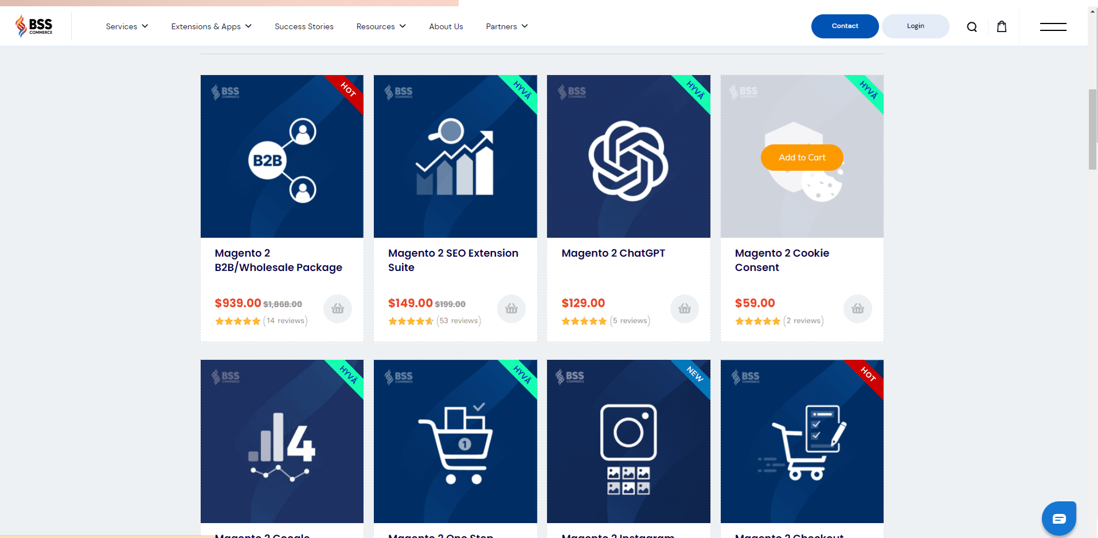
Task: Expand Extensions & Apps dropdown
Action: pyautogui.click(x=211, y=26)
